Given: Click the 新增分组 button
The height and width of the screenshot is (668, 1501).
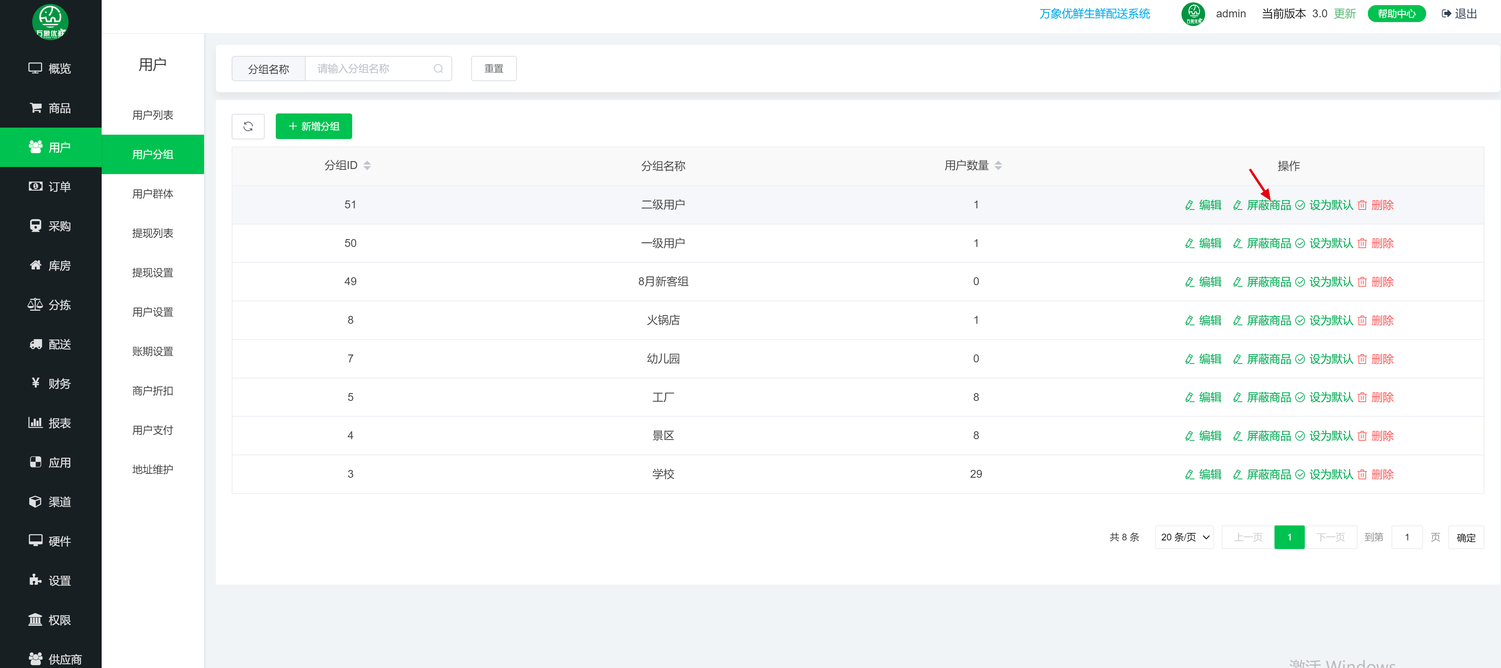Looking at the screenshot, I should click(314, 126).
